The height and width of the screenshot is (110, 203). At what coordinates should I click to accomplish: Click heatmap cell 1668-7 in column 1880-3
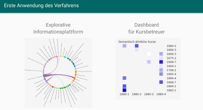(x=149, y=62)
